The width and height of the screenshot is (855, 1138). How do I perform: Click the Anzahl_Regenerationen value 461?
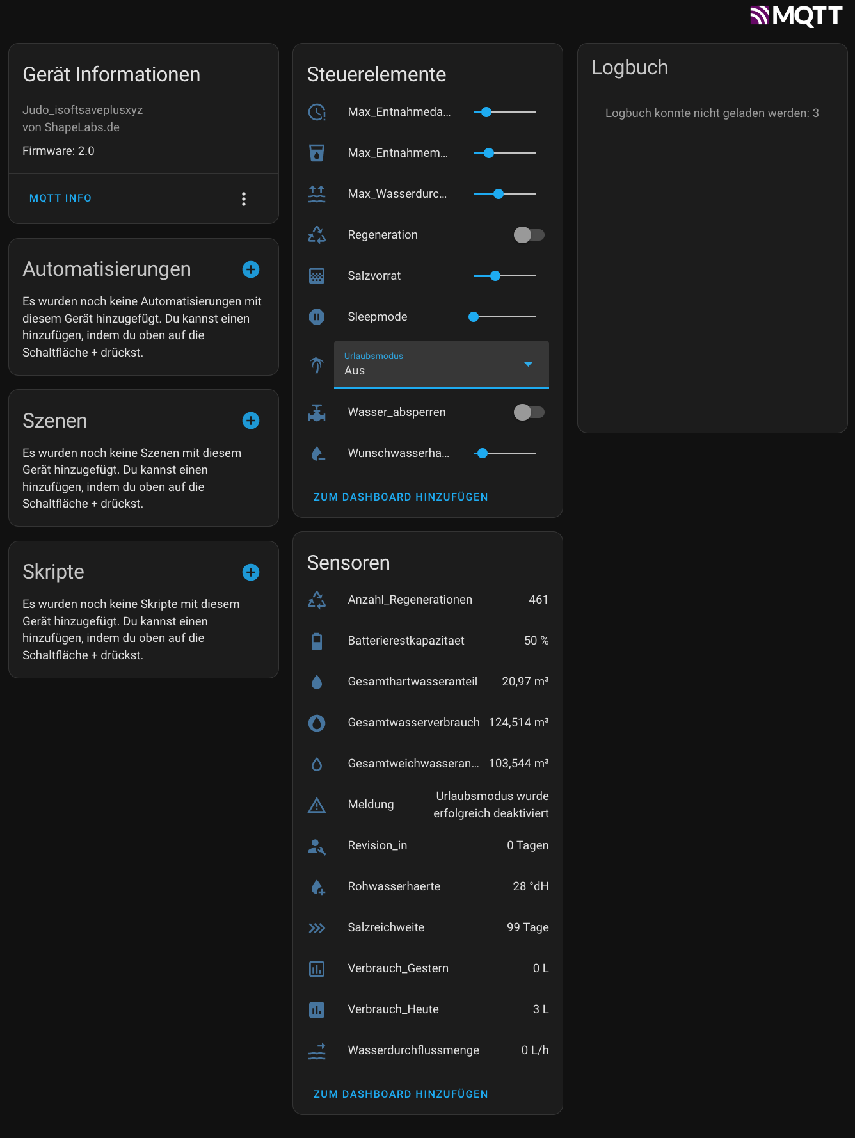[539, 600]
